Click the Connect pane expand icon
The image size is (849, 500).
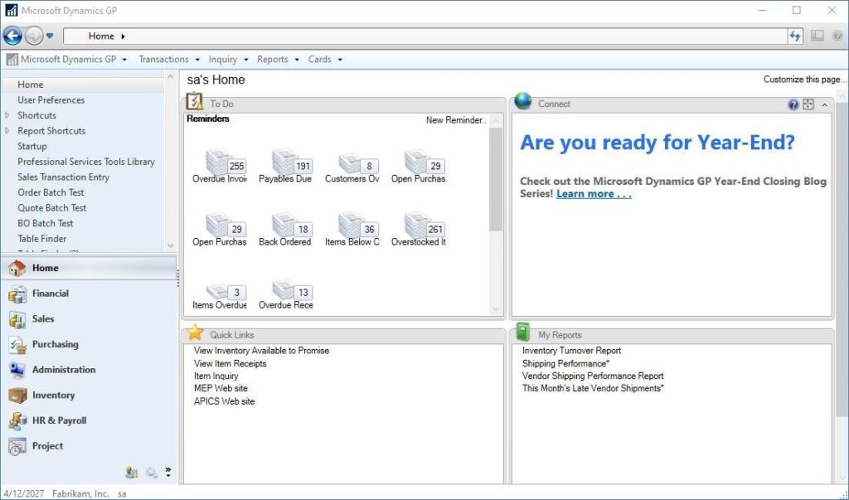coord(808,104)
